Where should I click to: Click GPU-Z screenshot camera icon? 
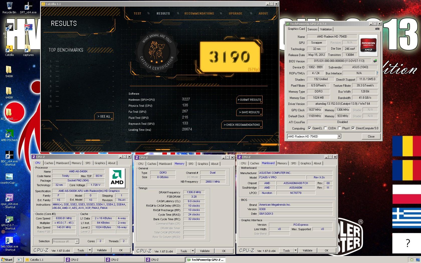[377, 29]
